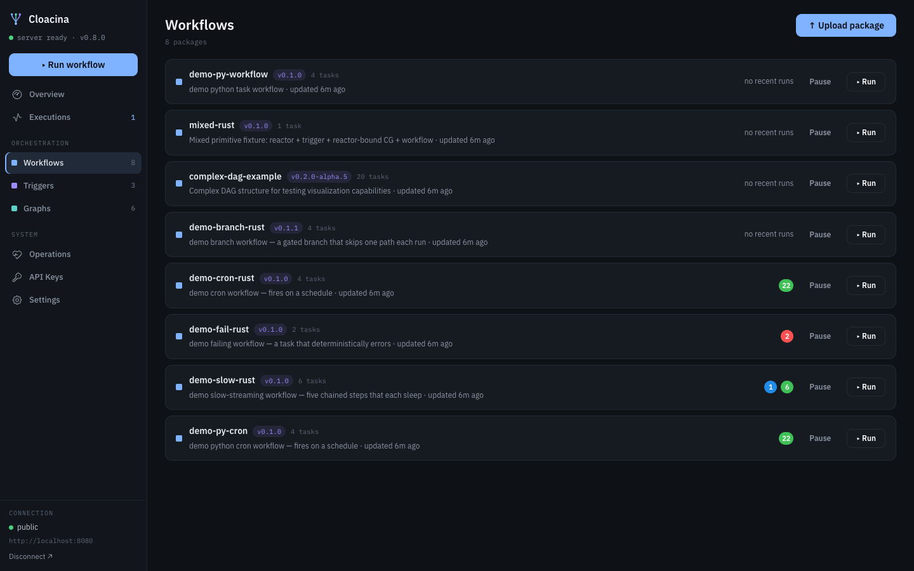Click the "8 packages" subtitle
The image size is (914, 571).
point(186,42)
